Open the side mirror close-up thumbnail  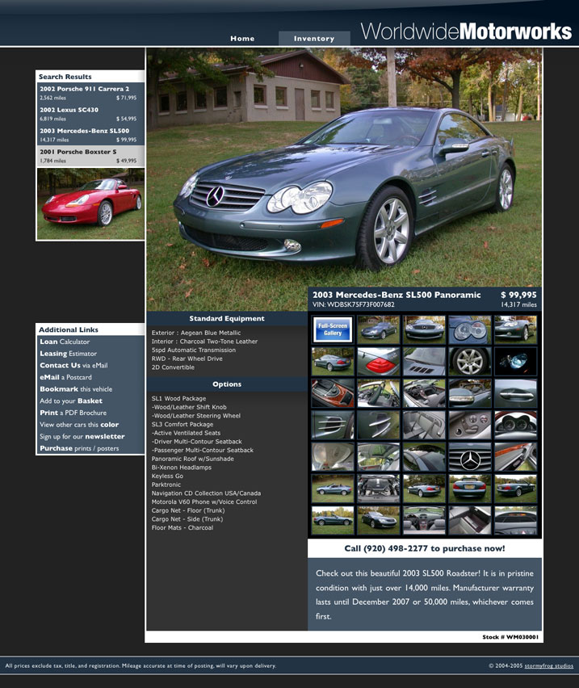click(x=470, y=393)
